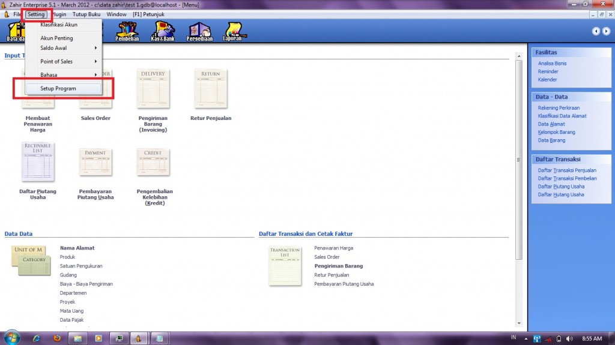615x345 pixels.
Task: Open Analisa Bisnis in Fasilitas panel
Action: (552, 63)
